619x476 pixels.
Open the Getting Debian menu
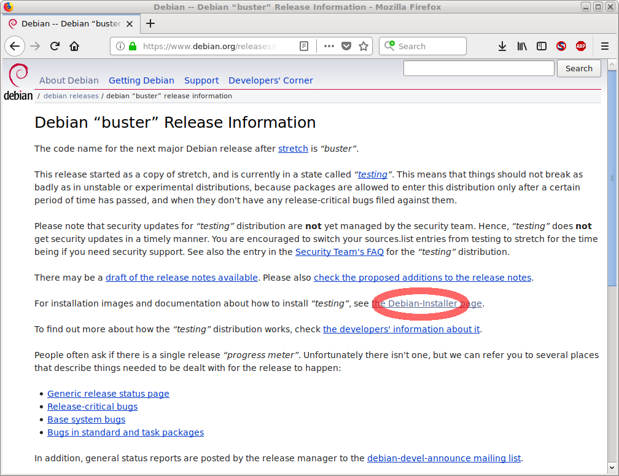point(141,80)
